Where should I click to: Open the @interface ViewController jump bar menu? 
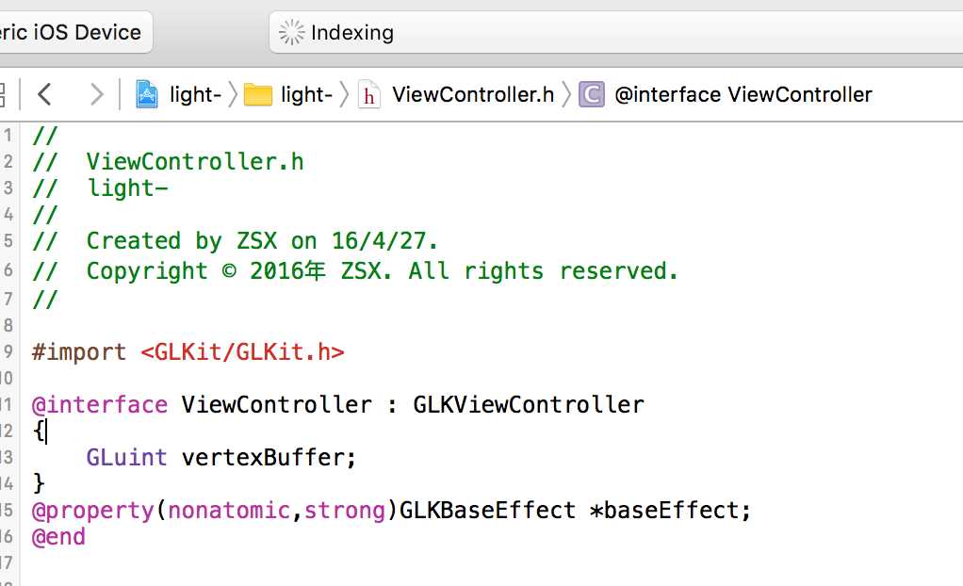743,94
